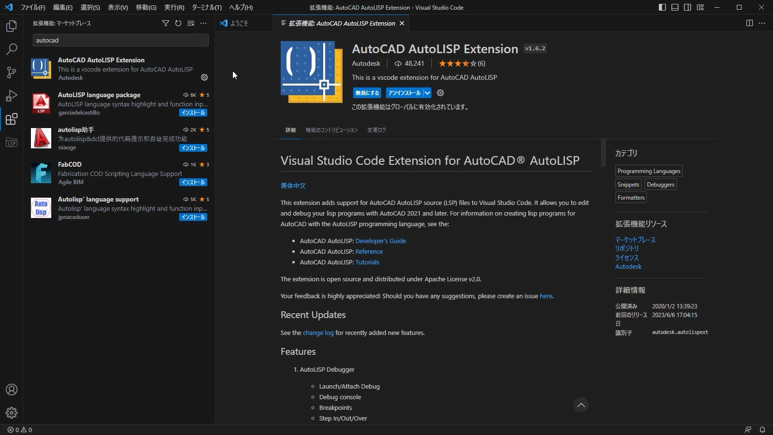The height and width of the screenshot is (435, 773).
Task: Toggle the bottom panel layout button
Action: (675, 7)
